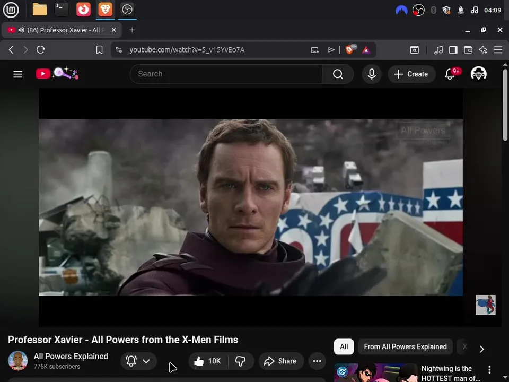The height and width of the screenshot is (382, 509).
Task: Open All Powers Explained channel avatar
Action: 18,361
